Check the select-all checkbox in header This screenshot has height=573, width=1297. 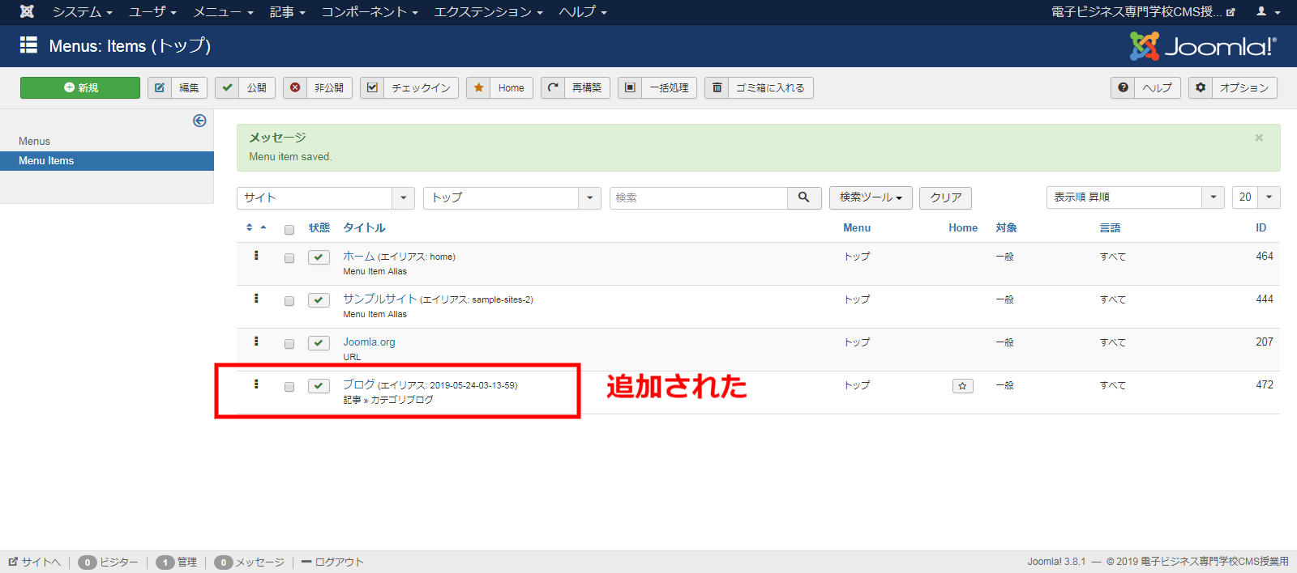[289, 230]
